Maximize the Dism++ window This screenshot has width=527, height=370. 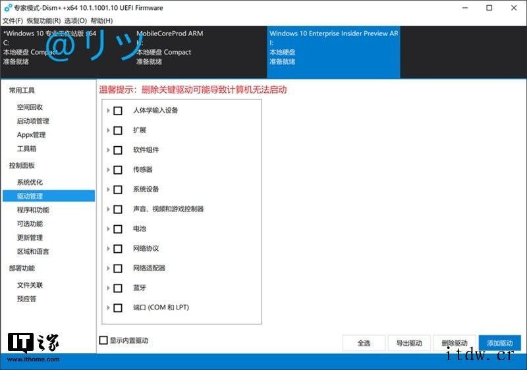point(489,8)
